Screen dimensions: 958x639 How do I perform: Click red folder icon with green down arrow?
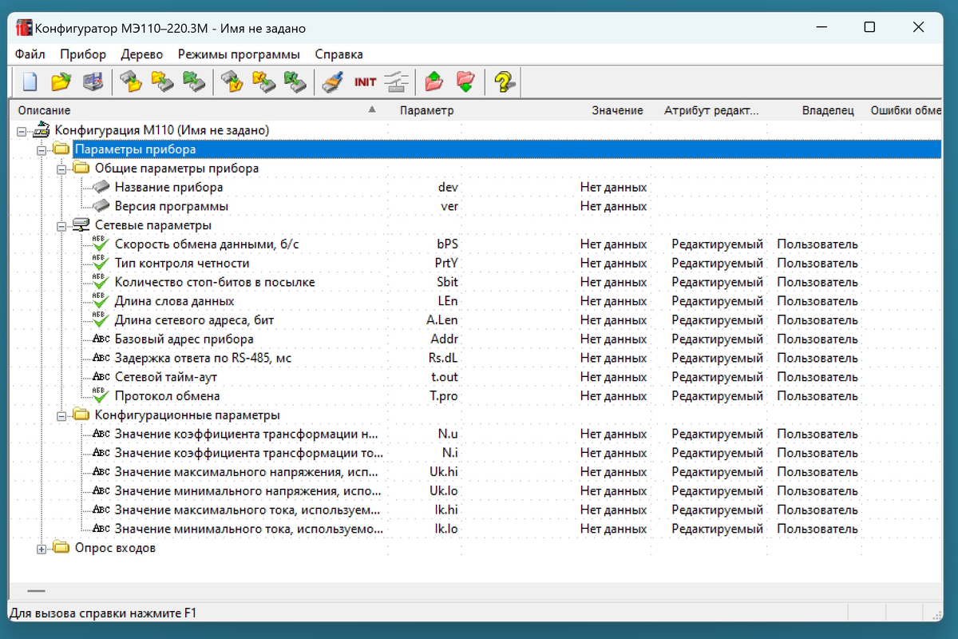coord(465,81)
